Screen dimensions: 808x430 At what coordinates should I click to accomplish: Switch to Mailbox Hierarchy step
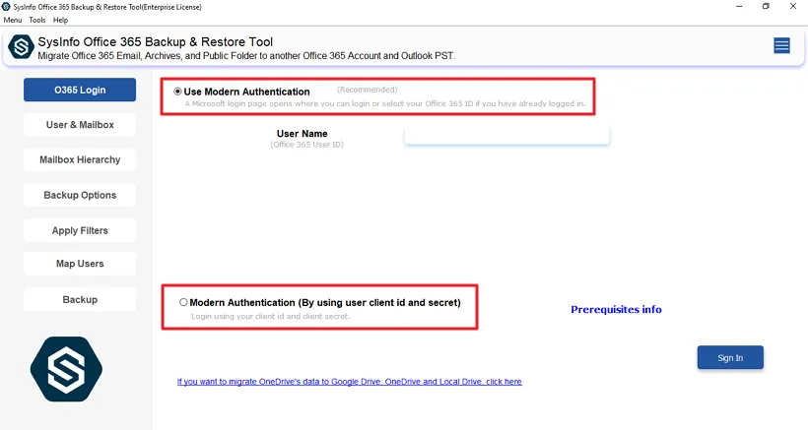pos(80,160)
